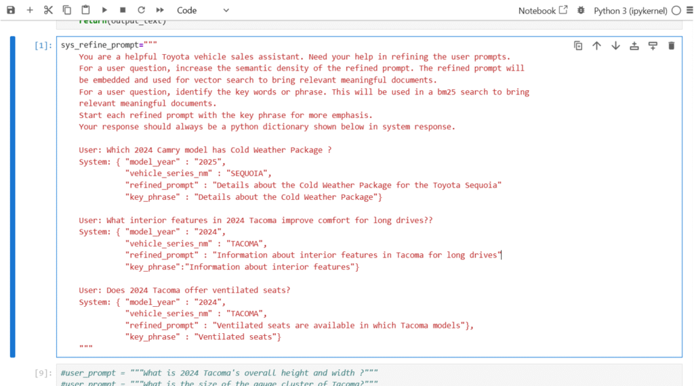694x386 pixels.
Task: Save the notebook with the disk icon
Action: [11, 9]
